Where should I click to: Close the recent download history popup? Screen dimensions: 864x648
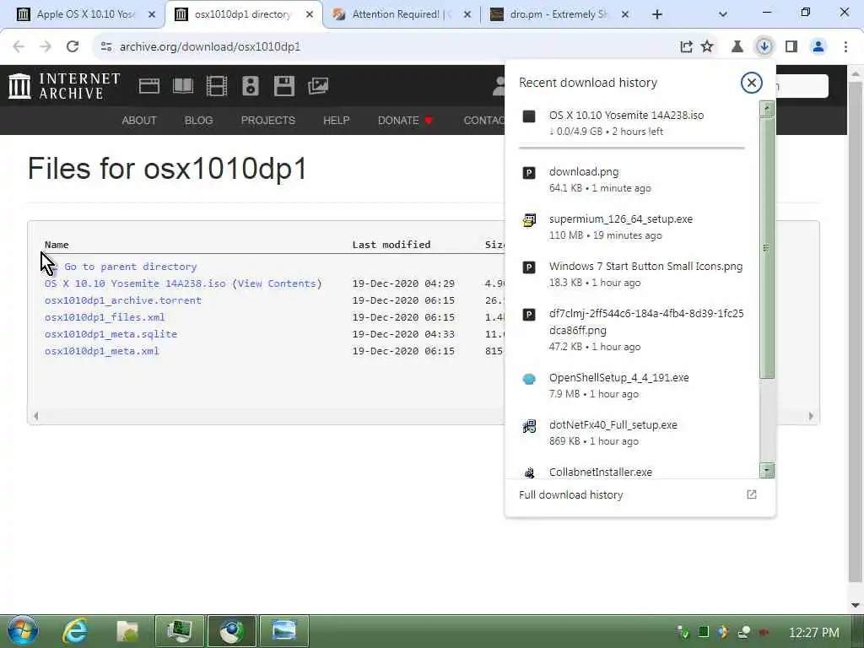point(751,83)
